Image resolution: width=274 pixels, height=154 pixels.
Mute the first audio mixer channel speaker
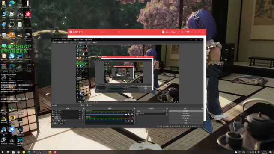coord(129,114)
